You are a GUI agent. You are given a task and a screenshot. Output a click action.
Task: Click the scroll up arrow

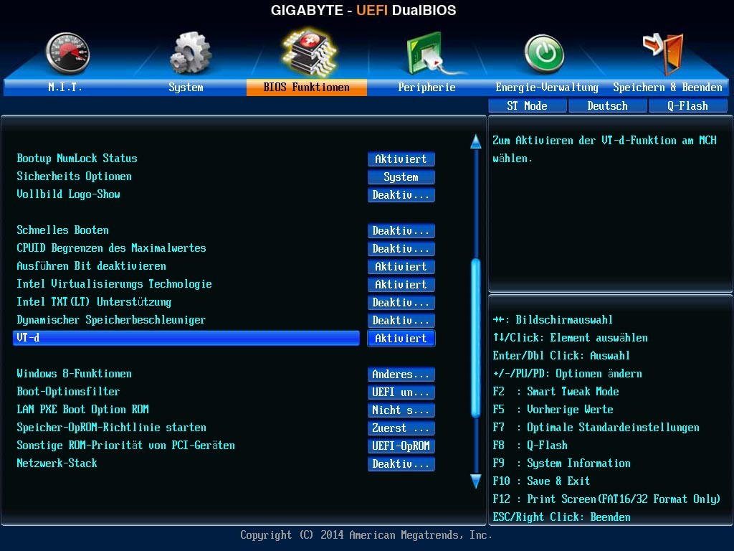476,141
